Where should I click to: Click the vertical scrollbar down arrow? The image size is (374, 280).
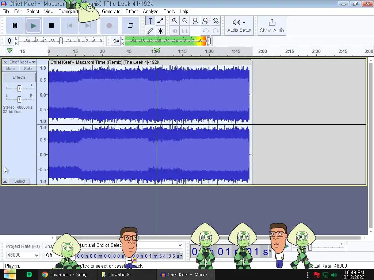tap(371, 232)
